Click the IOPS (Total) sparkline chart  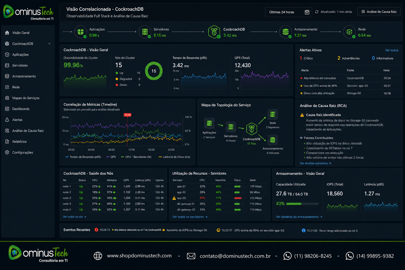click(342, 206)
